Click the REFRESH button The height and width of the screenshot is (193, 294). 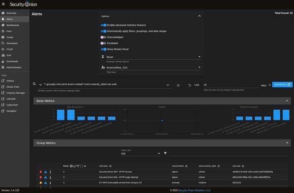click(x=282, y=85)
